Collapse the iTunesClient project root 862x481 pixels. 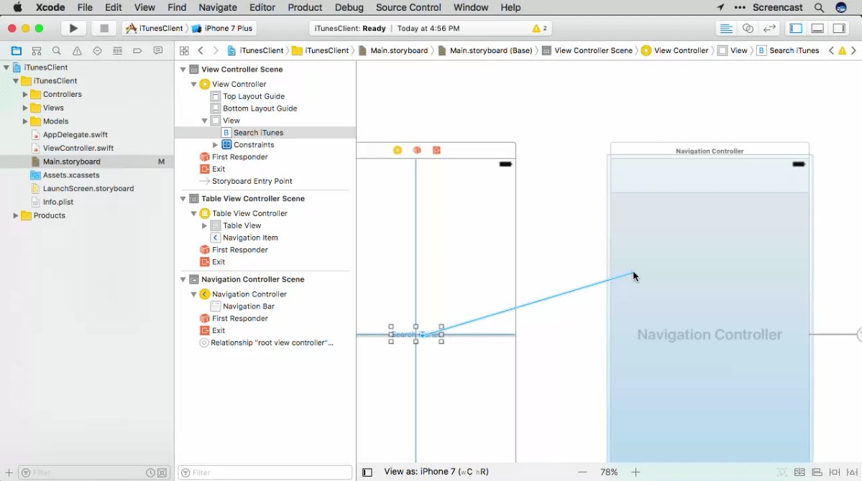pyautogui.click(x=6, y=67)
